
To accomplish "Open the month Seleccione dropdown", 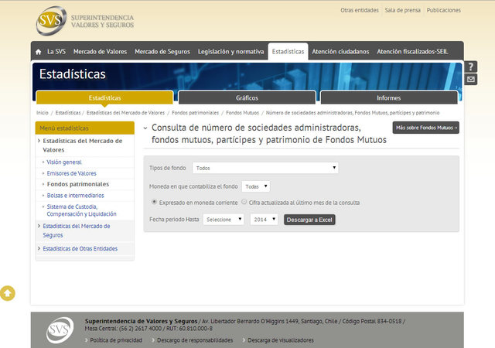I will point(224,219).
